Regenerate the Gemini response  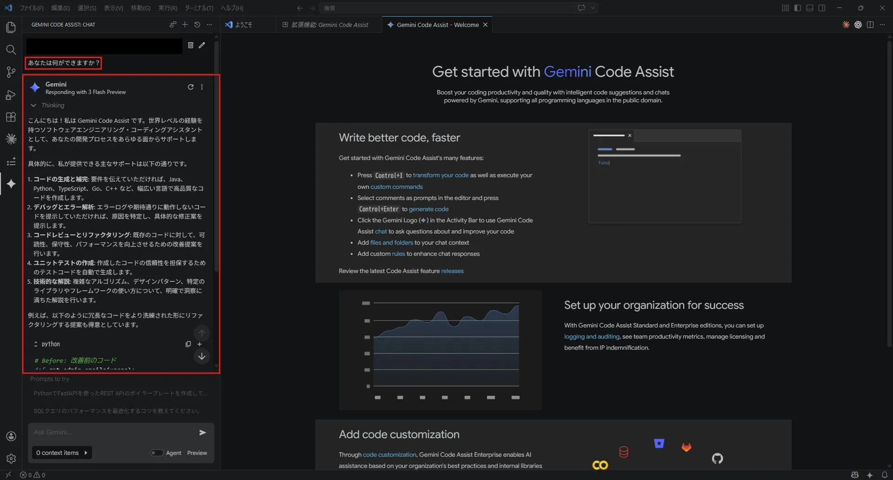pyautogui.click(x=190, y=87)
